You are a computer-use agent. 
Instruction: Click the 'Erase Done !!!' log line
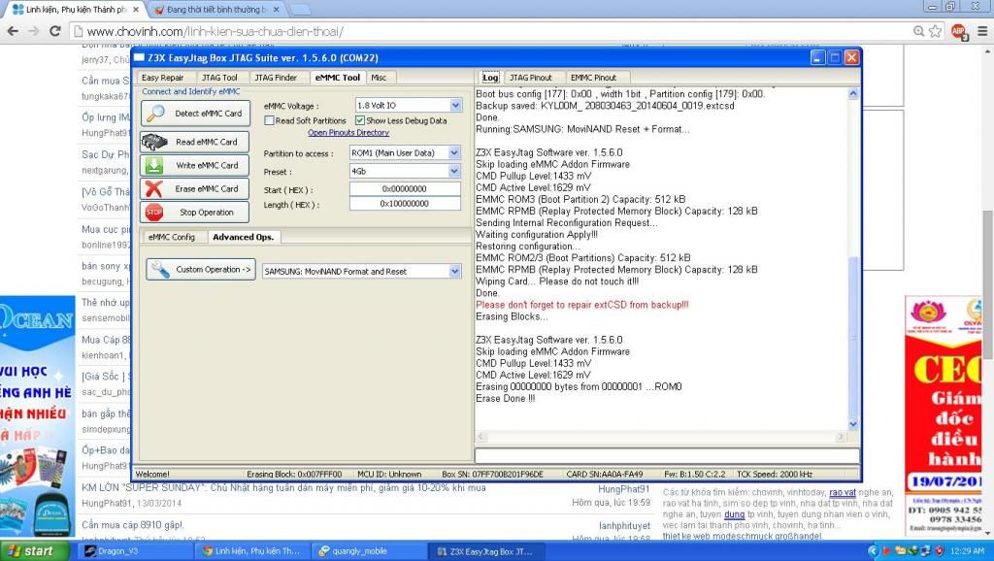(505, 398)
